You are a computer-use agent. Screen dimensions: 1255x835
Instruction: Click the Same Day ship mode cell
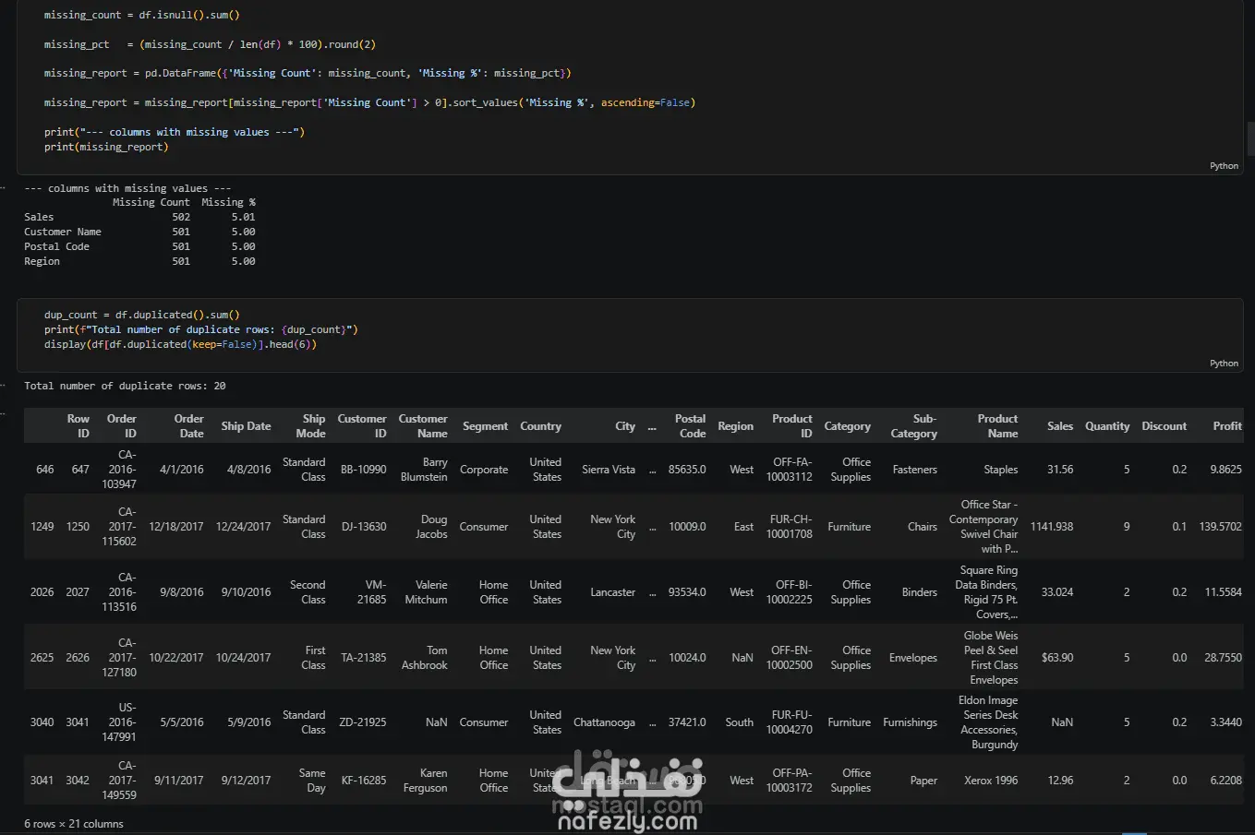(x=312, y=781)
